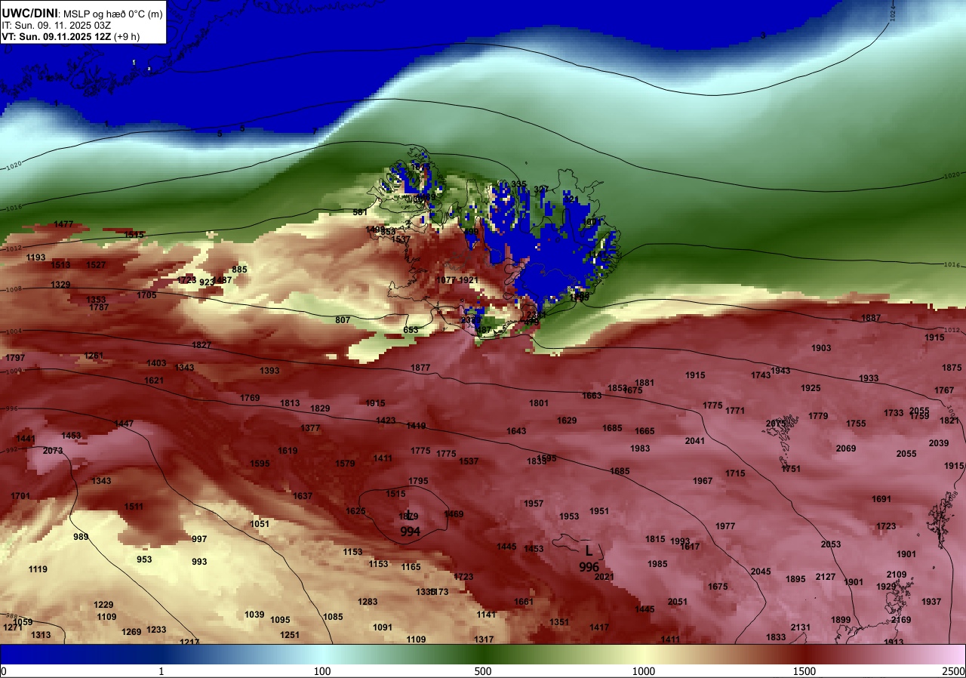Click the height value 1469
966x678 pixels.
click(x=454, y=514)
